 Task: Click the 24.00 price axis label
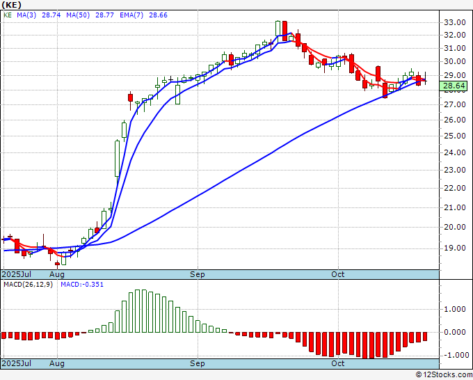(x=455, y=152)
